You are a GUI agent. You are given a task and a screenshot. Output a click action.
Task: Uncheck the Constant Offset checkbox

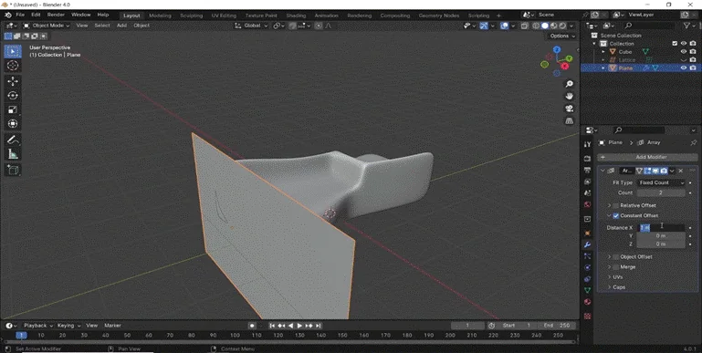tap(616, 215)
